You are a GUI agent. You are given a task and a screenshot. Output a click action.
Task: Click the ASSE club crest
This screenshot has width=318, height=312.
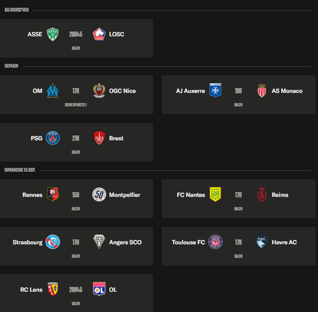(x=52, y=34)
